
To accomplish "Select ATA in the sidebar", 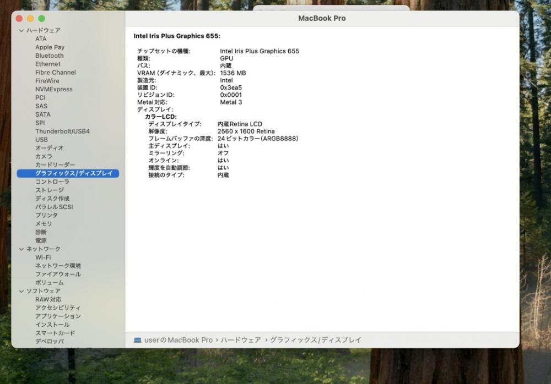I will coord(41,39).
